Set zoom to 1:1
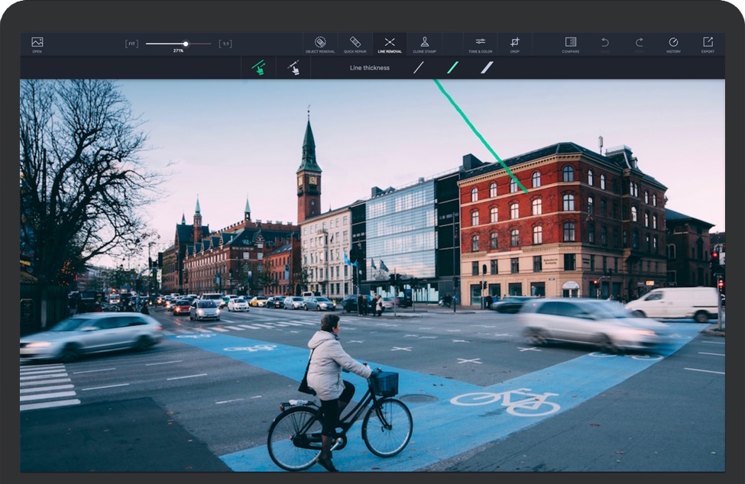The height and width of the screenshot is (484, 745). [x=225, y=44]
